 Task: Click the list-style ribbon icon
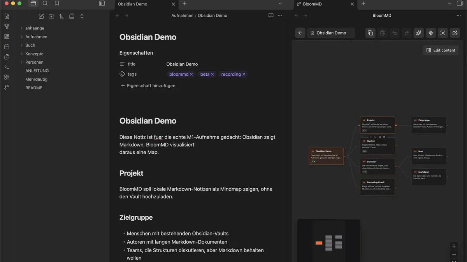click(7, 77)
